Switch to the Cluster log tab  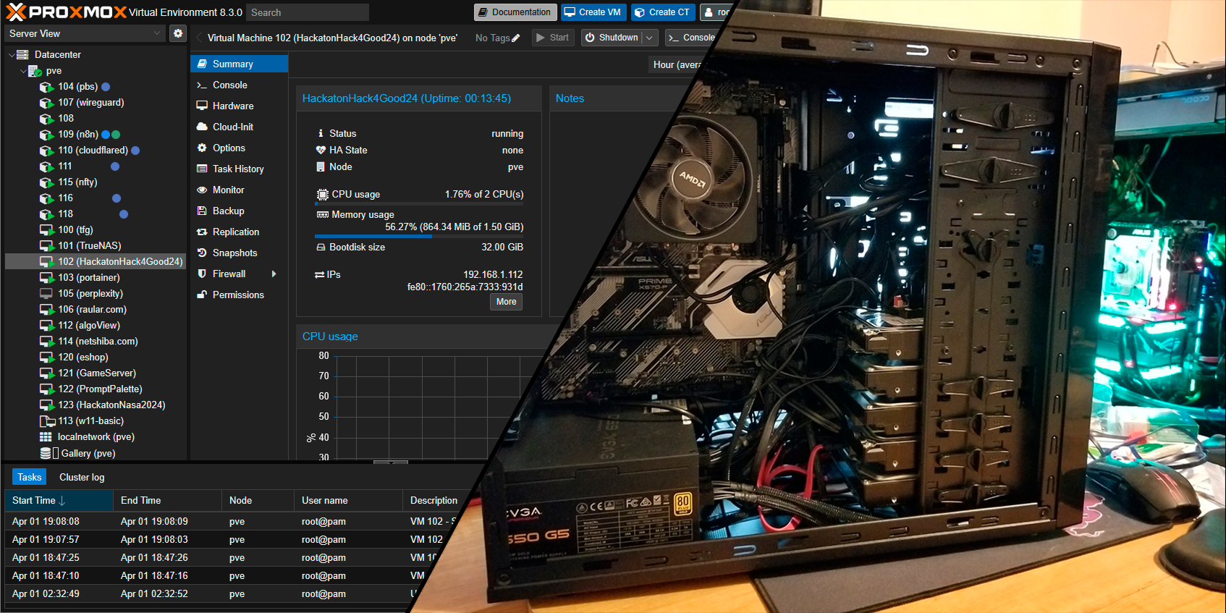click(x=82, y=478)
